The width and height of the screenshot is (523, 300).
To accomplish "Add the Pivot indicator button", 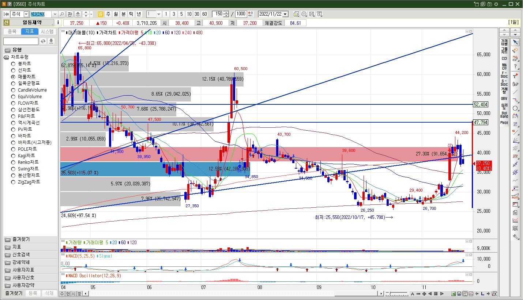I will 504,123.
